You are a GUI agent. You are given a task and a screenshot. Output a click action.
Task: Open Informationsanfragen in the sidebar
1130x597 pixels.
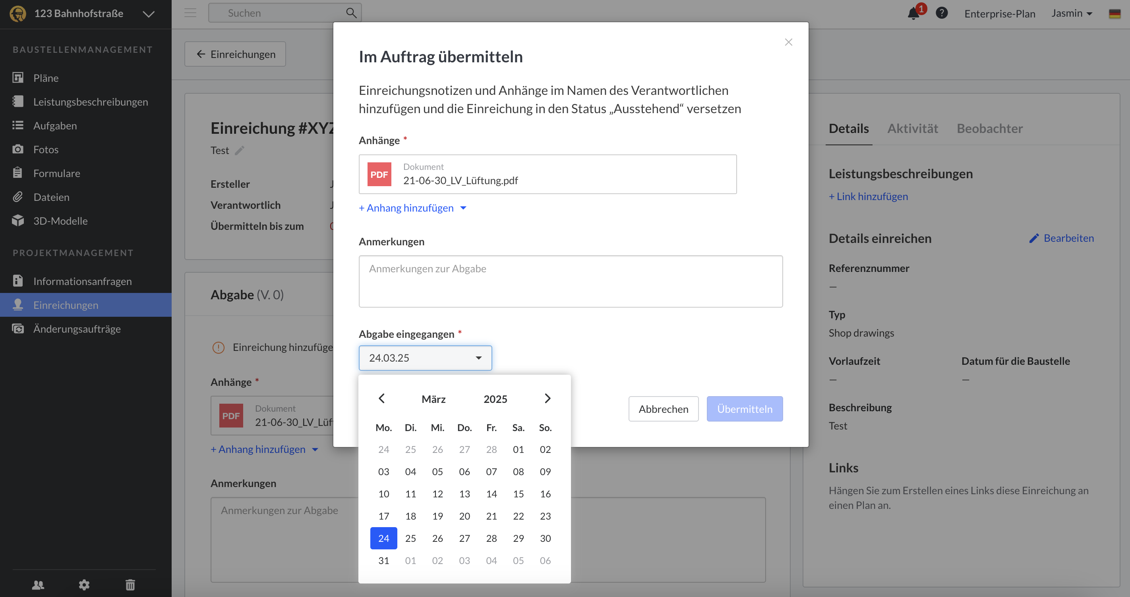86,281
